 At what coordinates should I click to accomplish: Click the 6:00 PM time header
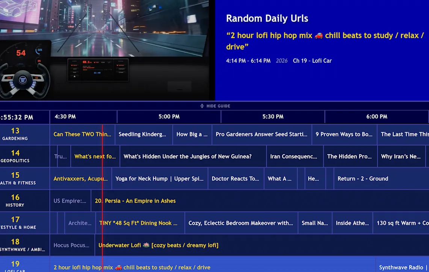click(377, 117)
